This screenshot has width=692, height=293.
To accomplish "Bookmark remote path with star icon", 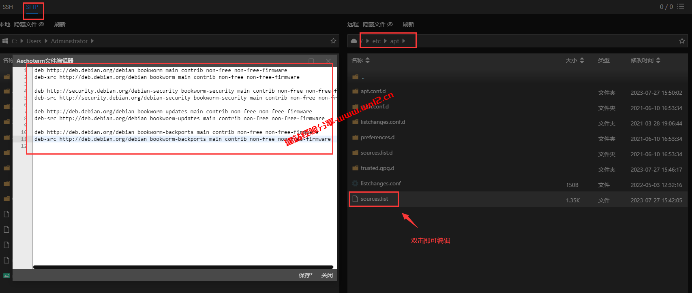I will 682,41.
